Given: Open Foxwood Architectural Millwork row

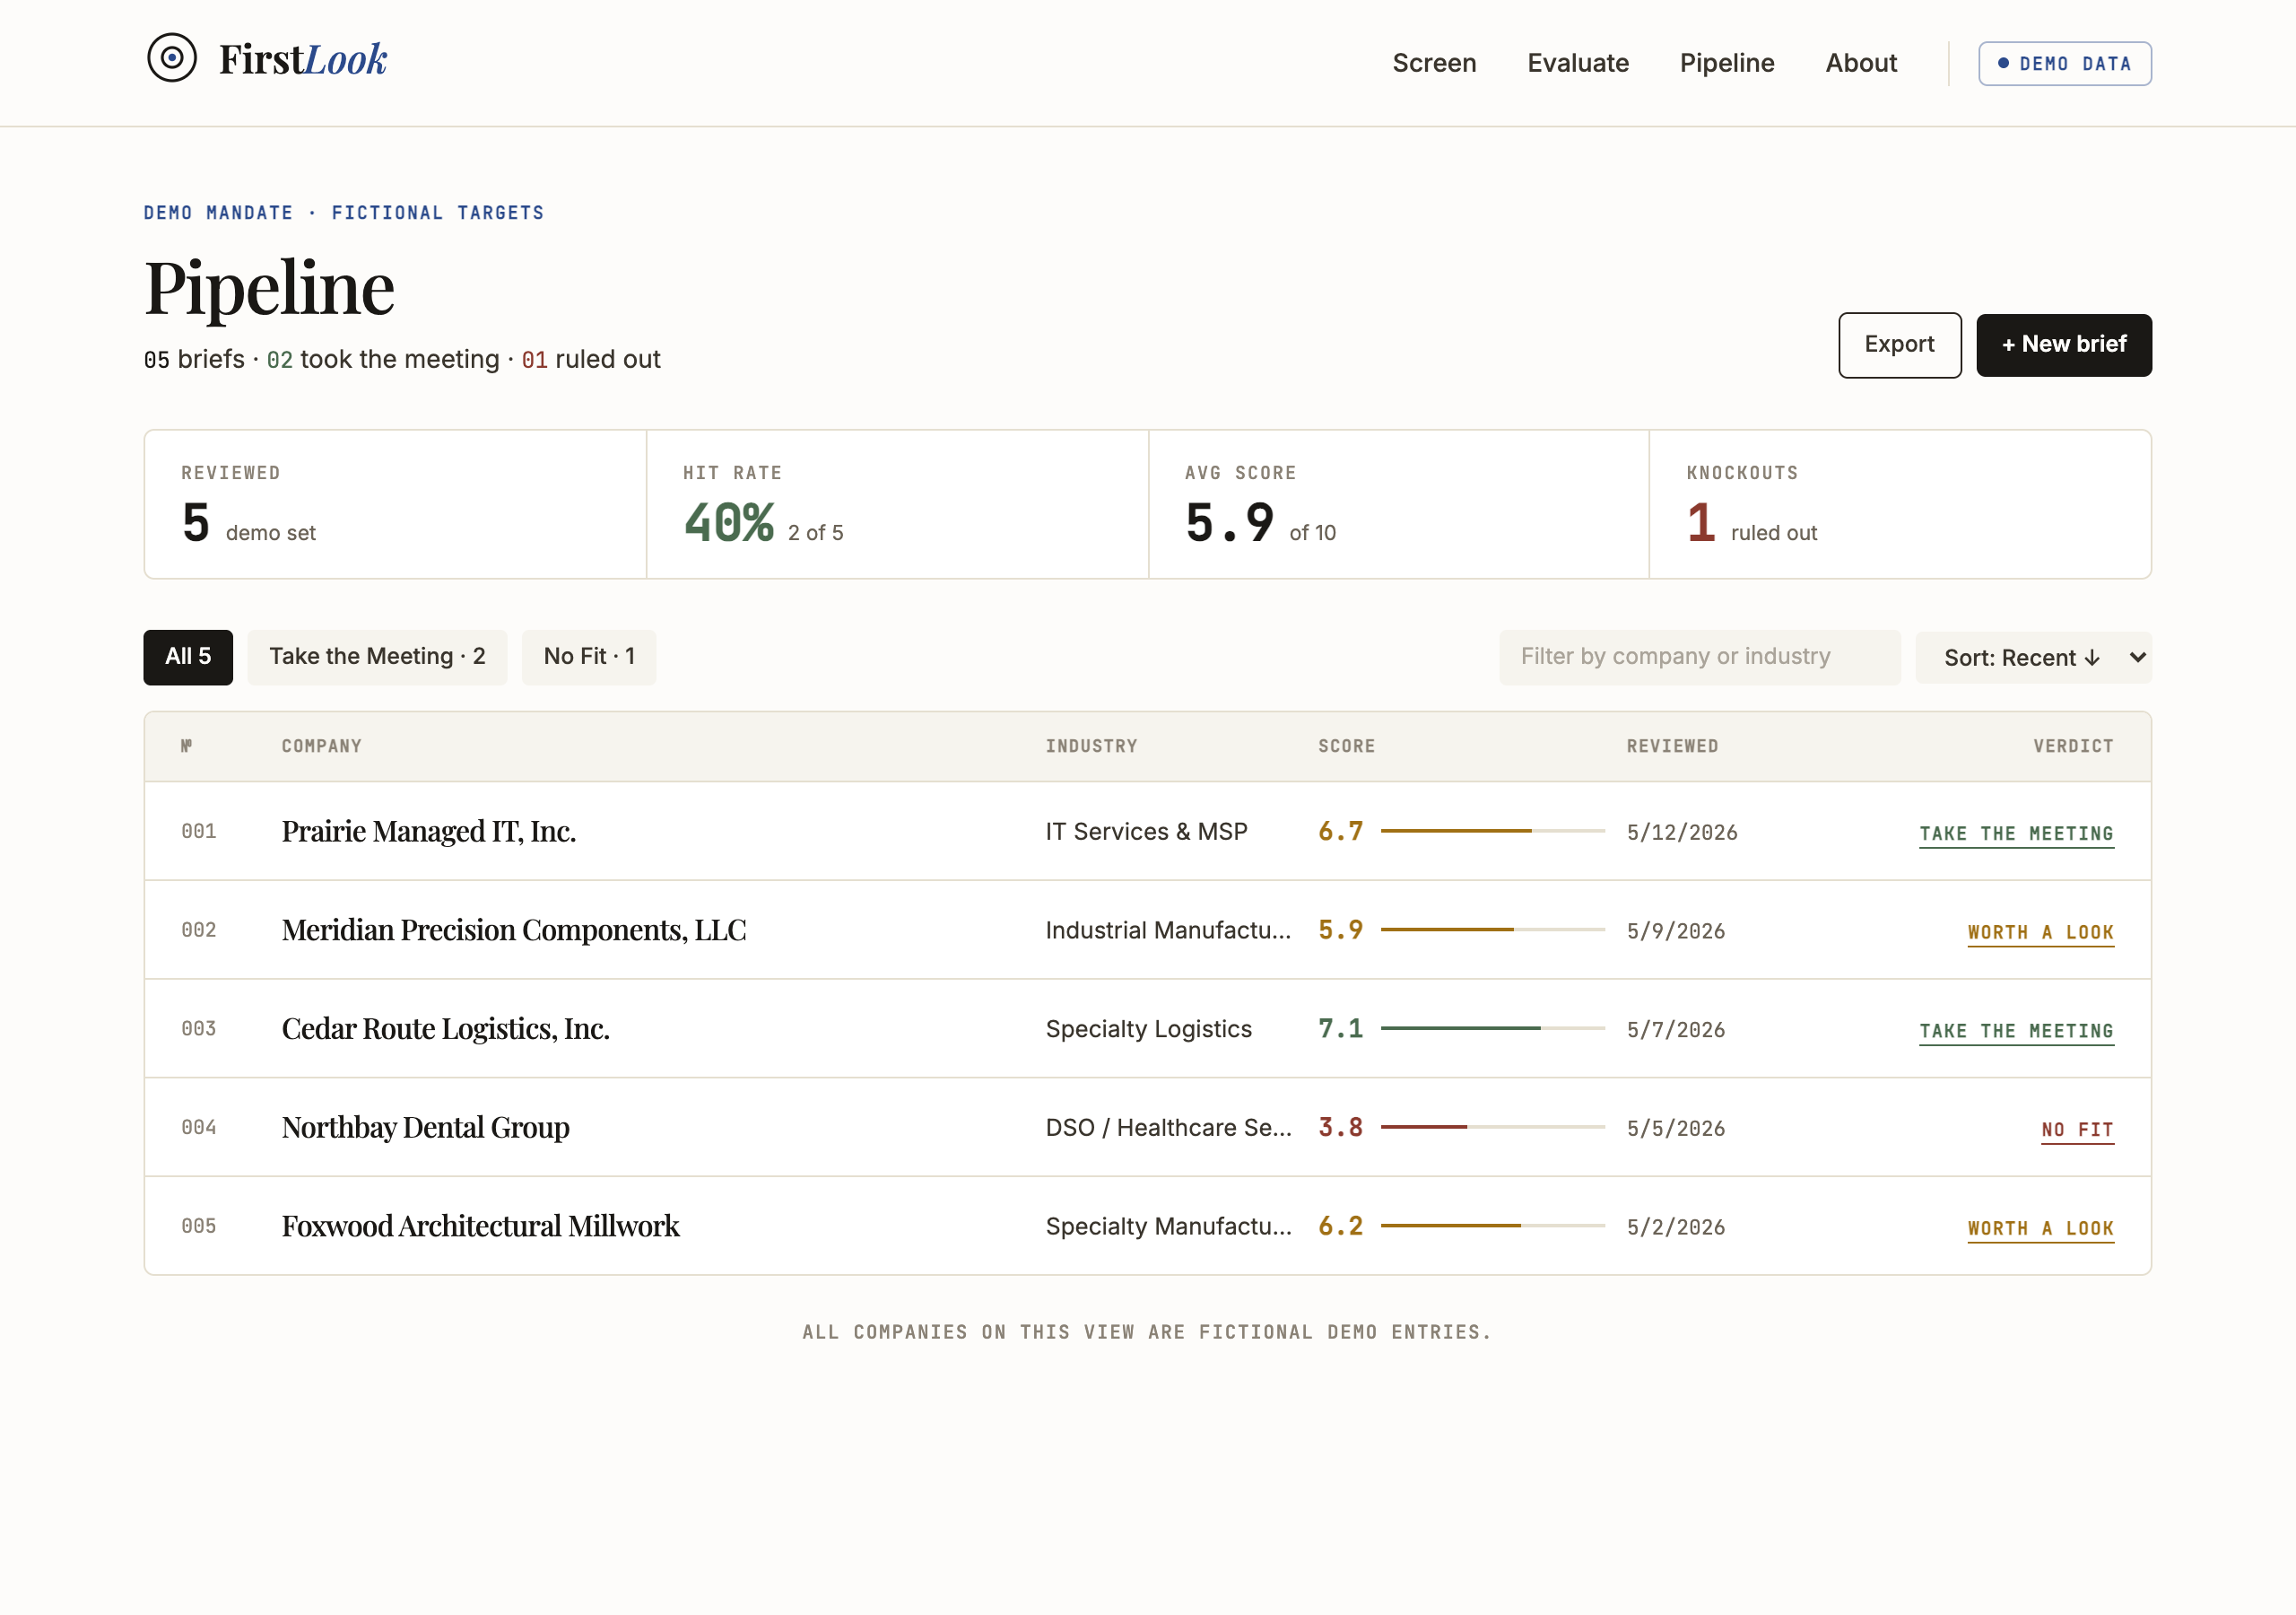Looking at the screenshot, I should (x=1147, y=1226).
